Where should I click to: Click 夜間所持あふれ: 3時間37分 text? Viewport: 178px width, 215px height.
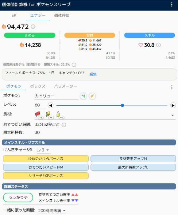(22, 64)
